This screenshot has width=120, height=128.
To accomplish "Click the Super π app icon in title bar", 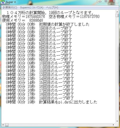I will [3, 2].
